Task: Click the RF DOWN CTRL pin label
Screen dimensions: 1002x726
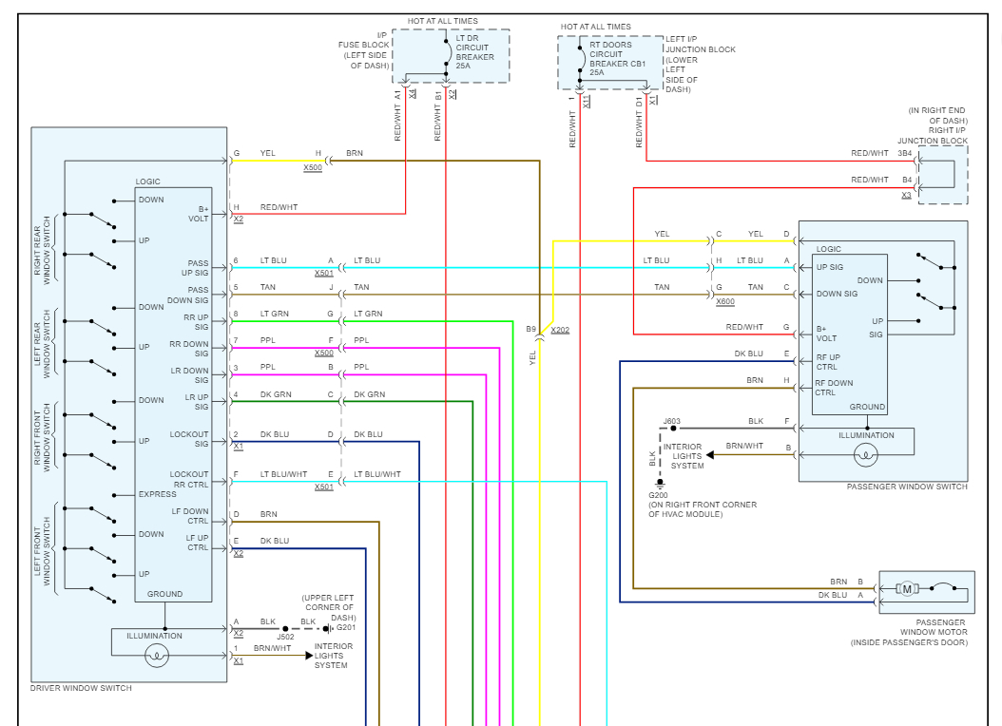Action: [834, 388]
